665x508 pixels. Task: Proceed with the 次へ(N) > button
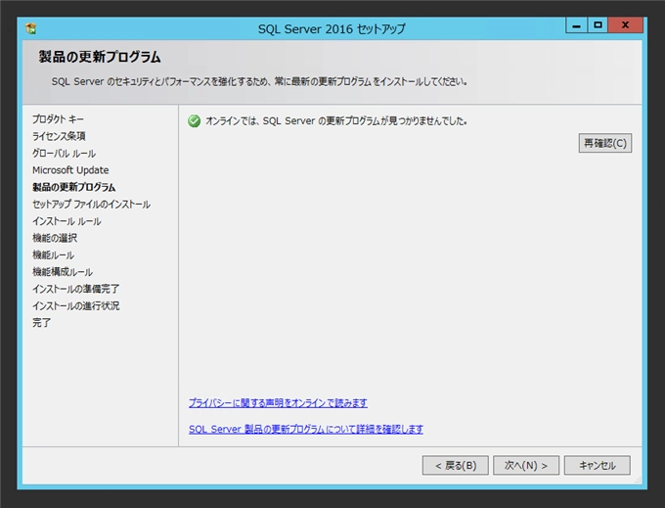526,466
